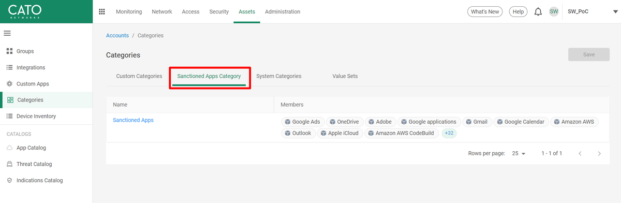
Task: Click the Members column header
Action: click(x=292, y=105)
